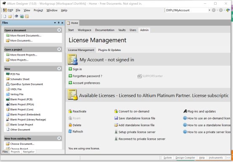Click Setup private license server link
Viewport: 233px width, 162px height.
tap(137, 132)
